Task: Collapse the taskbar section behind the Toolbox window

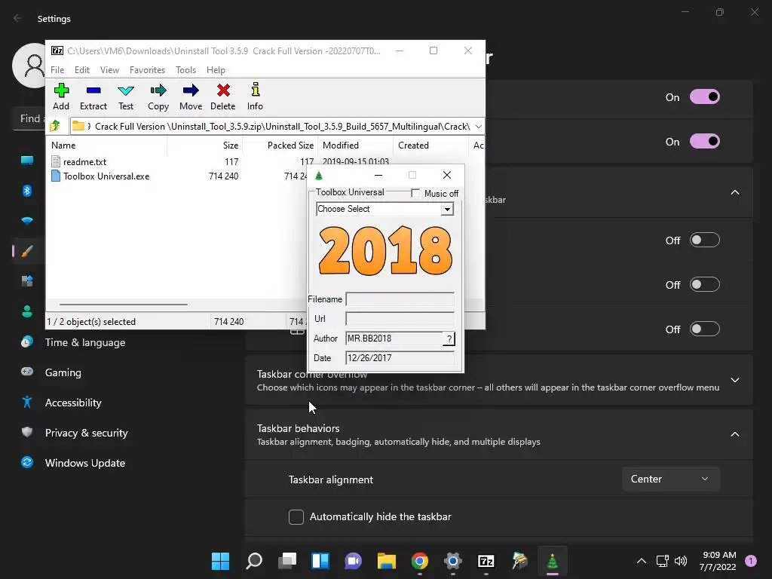Action: tap(734, 192)
